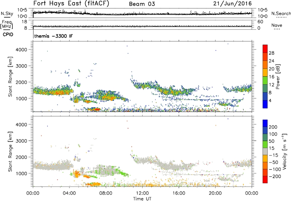Click the '3000' tick on velocity panel axis
291x201 pixels.
(21, 141)
